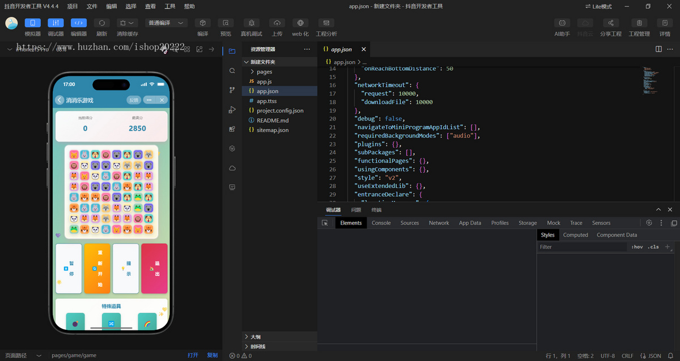Open the Search icon in activity bar

tap(232, 71)
